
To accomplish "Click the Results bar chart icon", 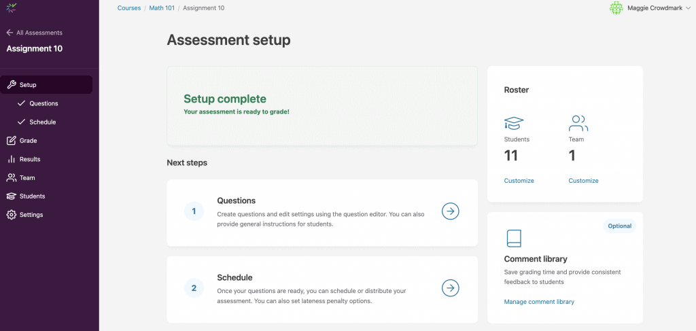I will [11, 159].
